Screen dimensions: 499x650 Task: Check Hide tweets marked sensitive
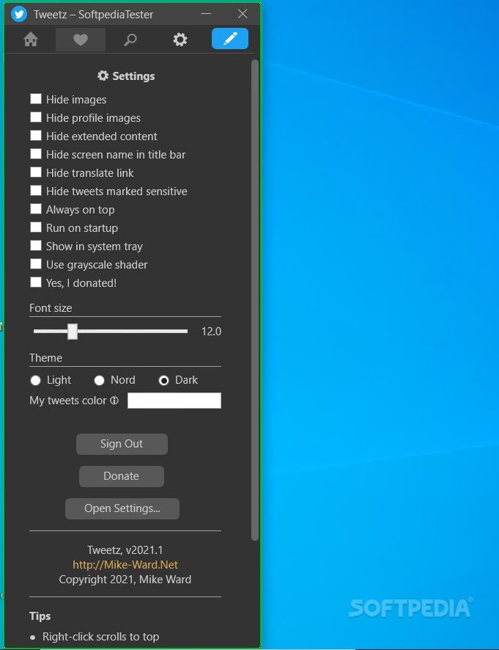pos(36,191)
